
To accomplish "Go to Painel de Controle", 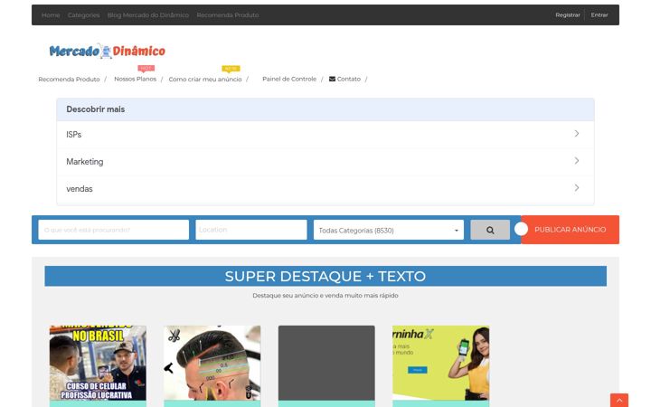I will 289,79.
